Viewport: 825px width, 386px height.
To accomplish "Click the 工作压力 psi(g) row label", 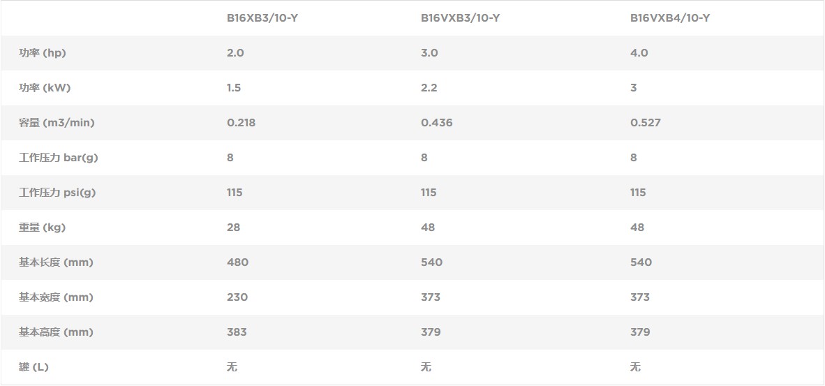I will point(57,193).
